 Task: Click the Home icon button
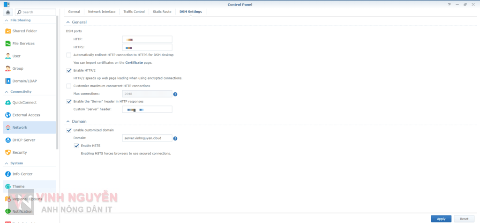[x=8, y=12]
